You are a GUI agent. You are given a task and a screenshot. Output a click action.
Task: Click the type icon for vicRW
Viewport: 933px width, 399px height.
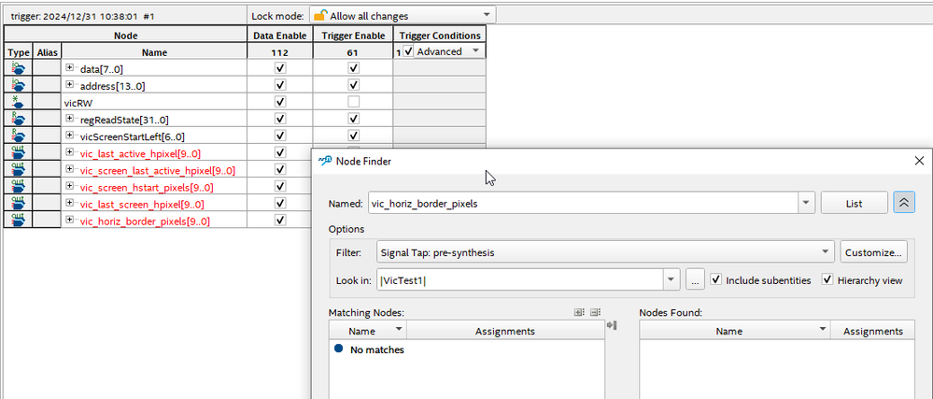click(19, 102)
